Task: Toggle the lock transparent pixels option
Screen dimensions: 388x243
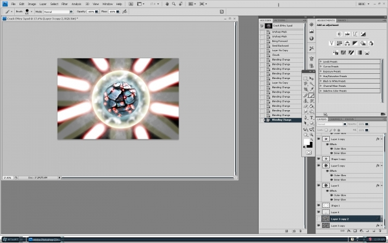Action: coord(326,130)
